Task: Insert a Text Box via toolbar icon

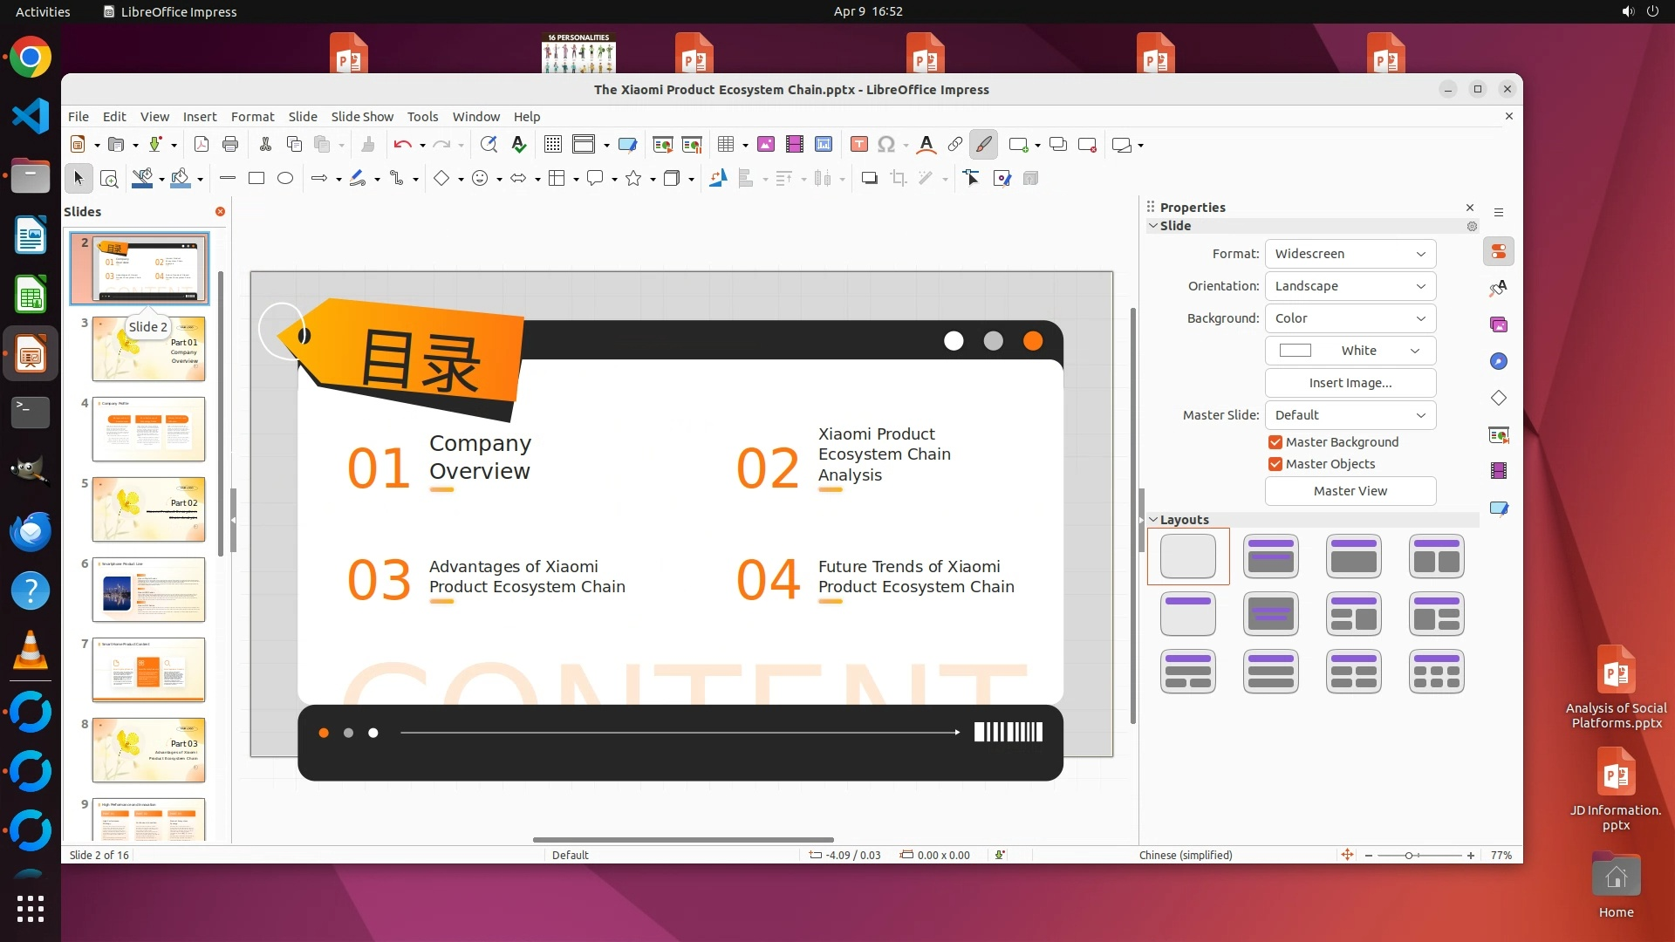Action: click(858, 145)
